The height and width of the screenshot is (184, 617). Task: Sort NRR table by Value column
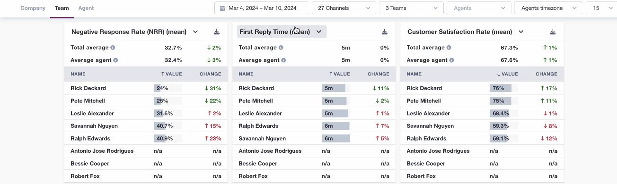pos(171,74)
